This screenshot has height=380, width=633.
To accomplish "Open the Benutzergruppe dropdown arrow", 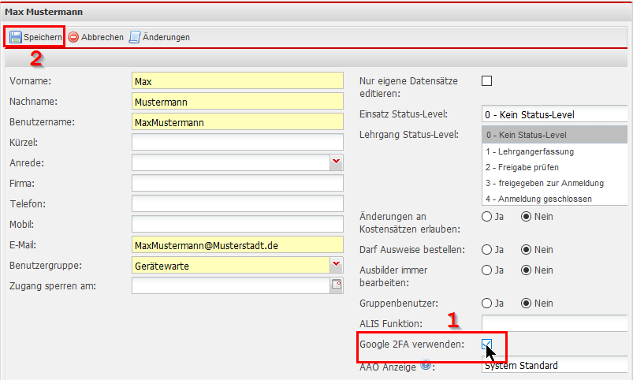I will (337, 265).
